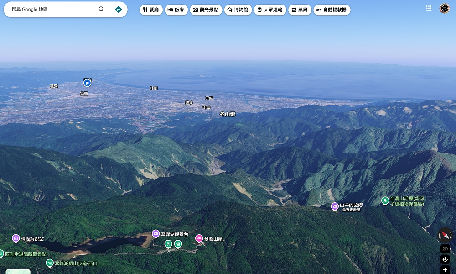Zoom in with the plus button
This screenshot has width=456, height=274.
click(x=445, y=269)
